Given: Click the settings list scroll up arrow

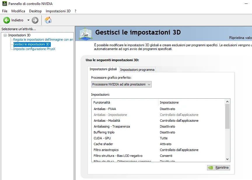Looking at the screenshot, I should (x=227, y=102).
